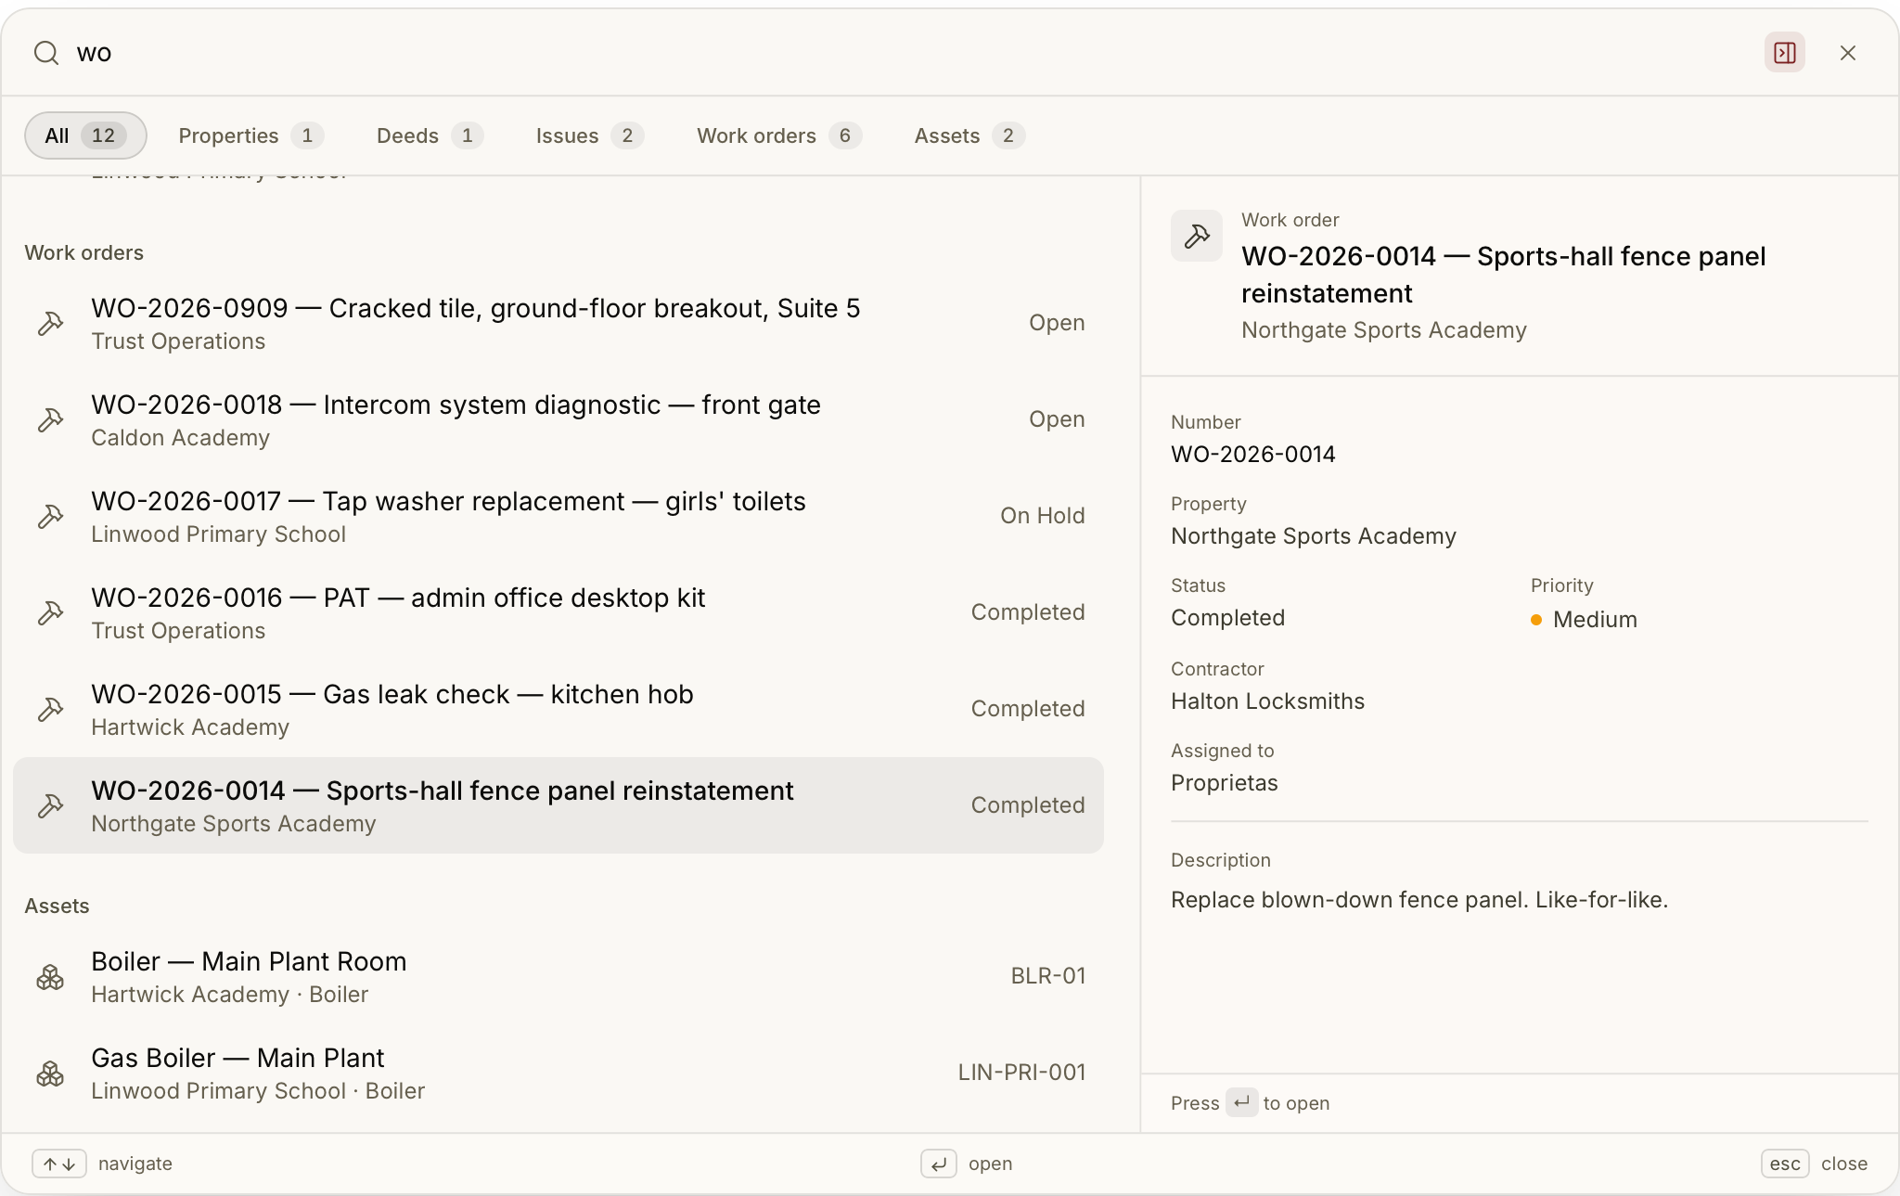Click Caldon Academy subtitle under WO-2026-0018
The image size is (1900, 1196).
coord(180,438)
